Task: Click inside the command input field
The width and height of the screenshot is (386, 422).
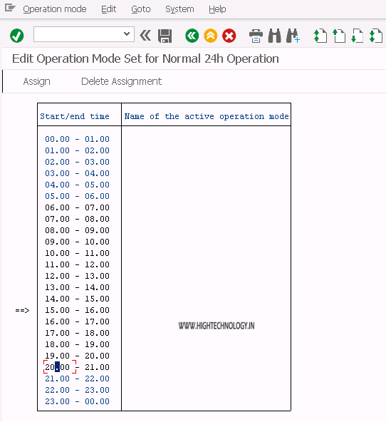Action: point(78,34)
